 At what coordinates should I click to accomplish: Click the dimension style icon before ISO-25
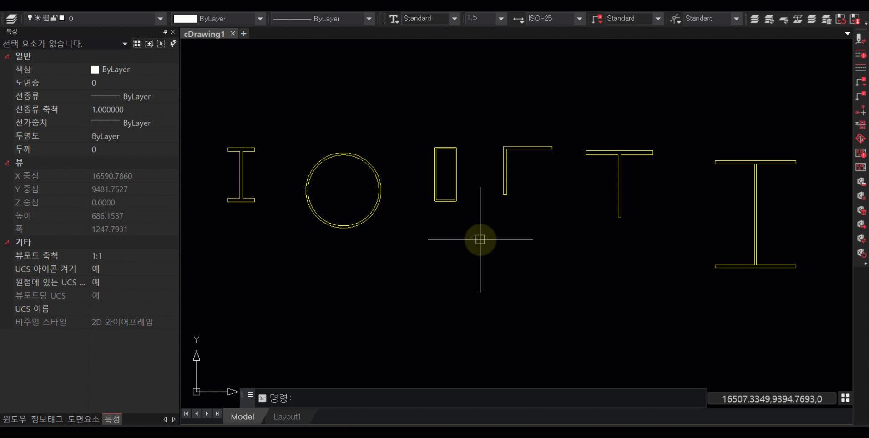point(518,19)
